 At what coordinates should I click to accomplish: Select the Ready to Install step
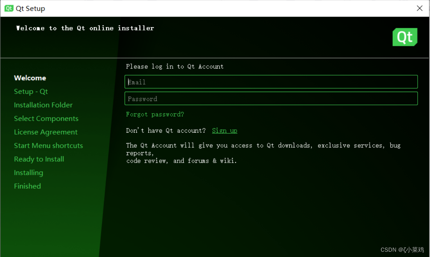pyautogui.click(x=39, y=159)
